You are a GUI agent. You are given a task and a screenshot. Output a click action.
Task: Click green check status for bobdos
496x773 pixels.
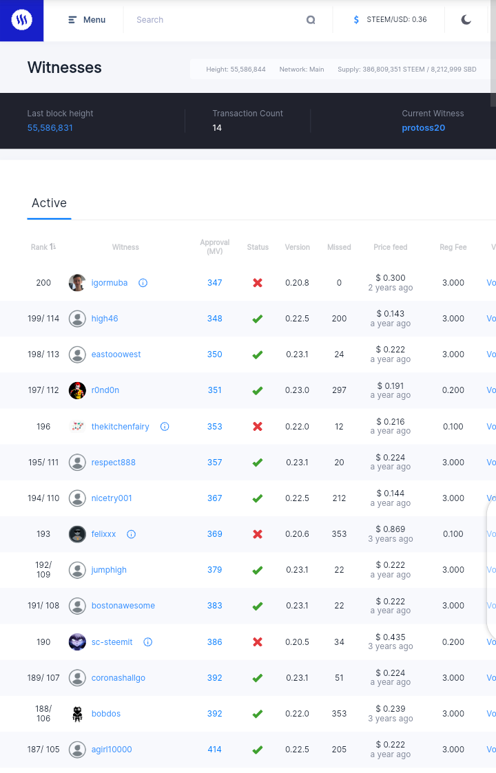coord(258,714)
